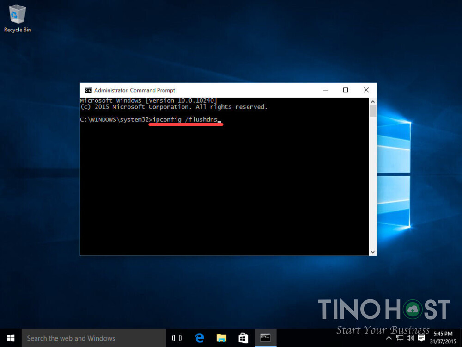Image resolution: width=462 pixels, height=347 pixels.
Task: Close the Administrator Command Prompt window
Action: coord(366,90)
